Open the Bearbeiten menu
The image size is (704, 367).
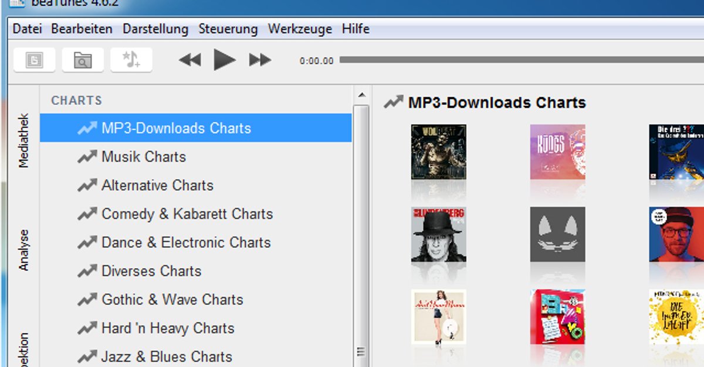(x=82, y=29)
